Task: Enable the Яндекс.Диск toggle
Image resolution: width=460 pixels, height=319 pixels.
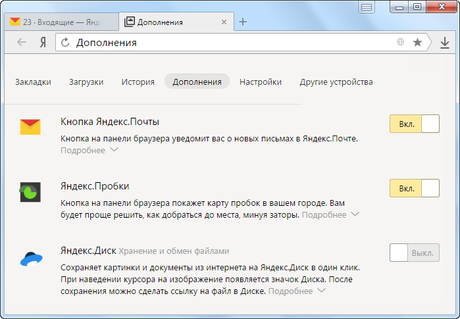Action: click(x=414, y=253)
